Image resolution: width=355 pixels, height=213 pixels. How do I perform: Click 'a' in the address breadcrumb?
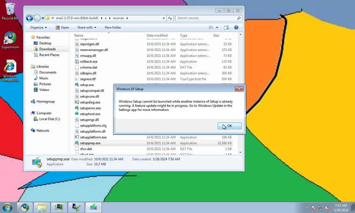coord(105,18)
